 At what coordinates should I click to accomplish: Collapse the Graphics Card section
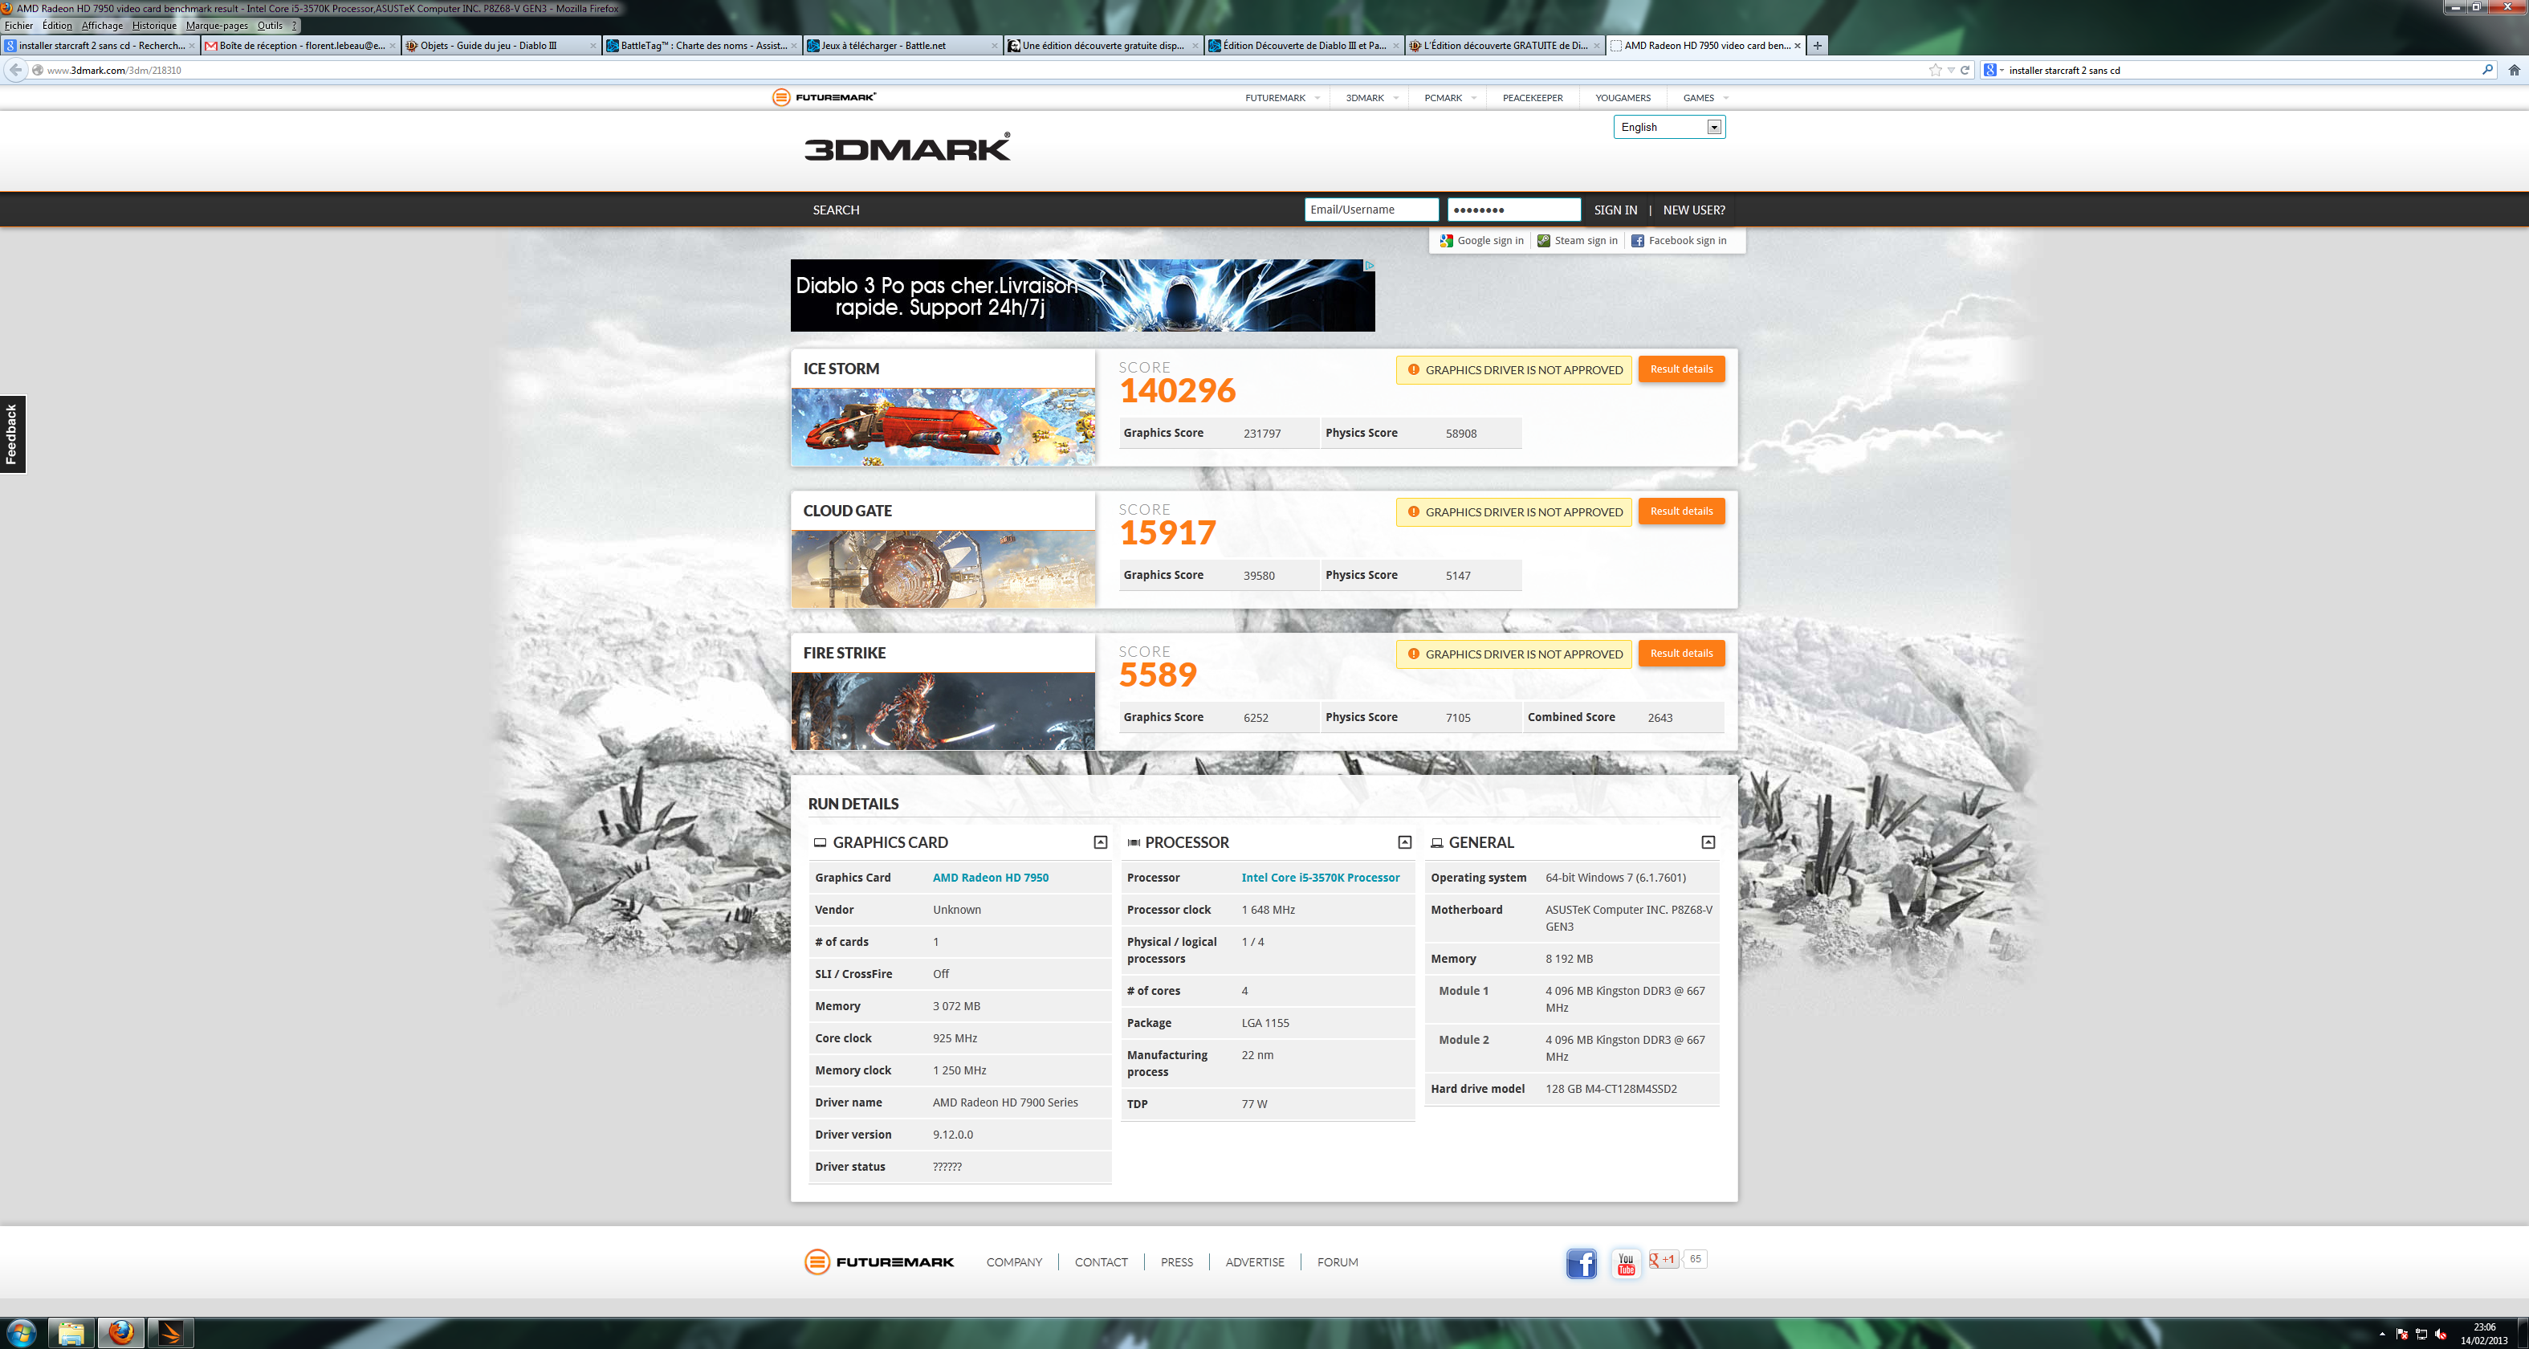[1101, 842]
